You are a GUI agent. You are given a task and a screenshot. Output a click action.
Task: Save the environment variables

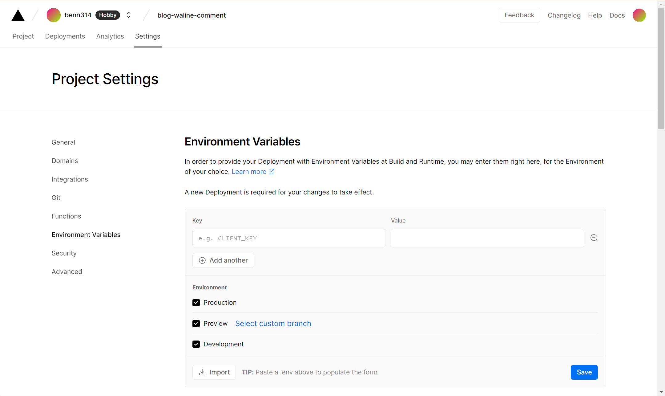pyautogui.click(x=584, y=372)
